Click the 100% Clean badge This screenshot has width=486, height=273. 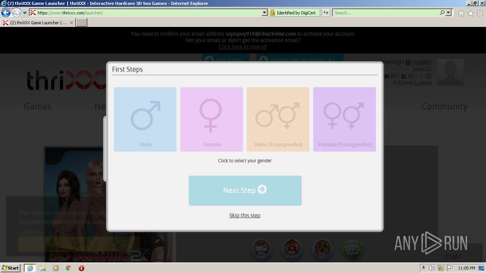point(353,250)
